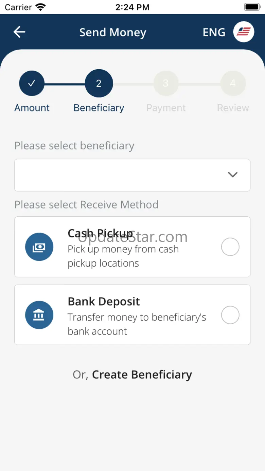The width and height of the screenshot is (265, 471).
Task: Click the Create Beneficiary link
Action: pyautogui.click(x=142, y=375)
